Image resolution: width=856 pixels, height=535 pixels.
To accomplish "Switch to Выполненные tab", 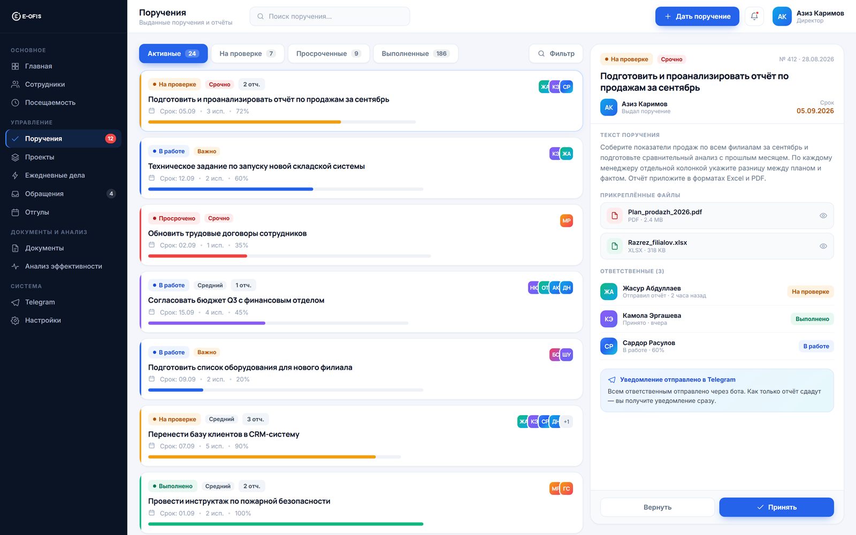I will tap(416, 53).
